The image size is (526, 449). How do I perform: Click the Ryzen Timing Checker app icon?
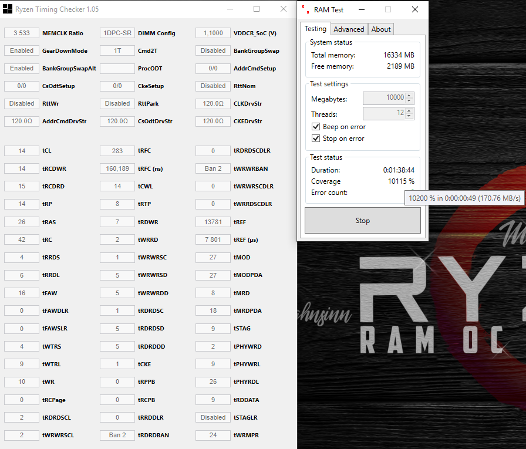(x=8, y=9)
